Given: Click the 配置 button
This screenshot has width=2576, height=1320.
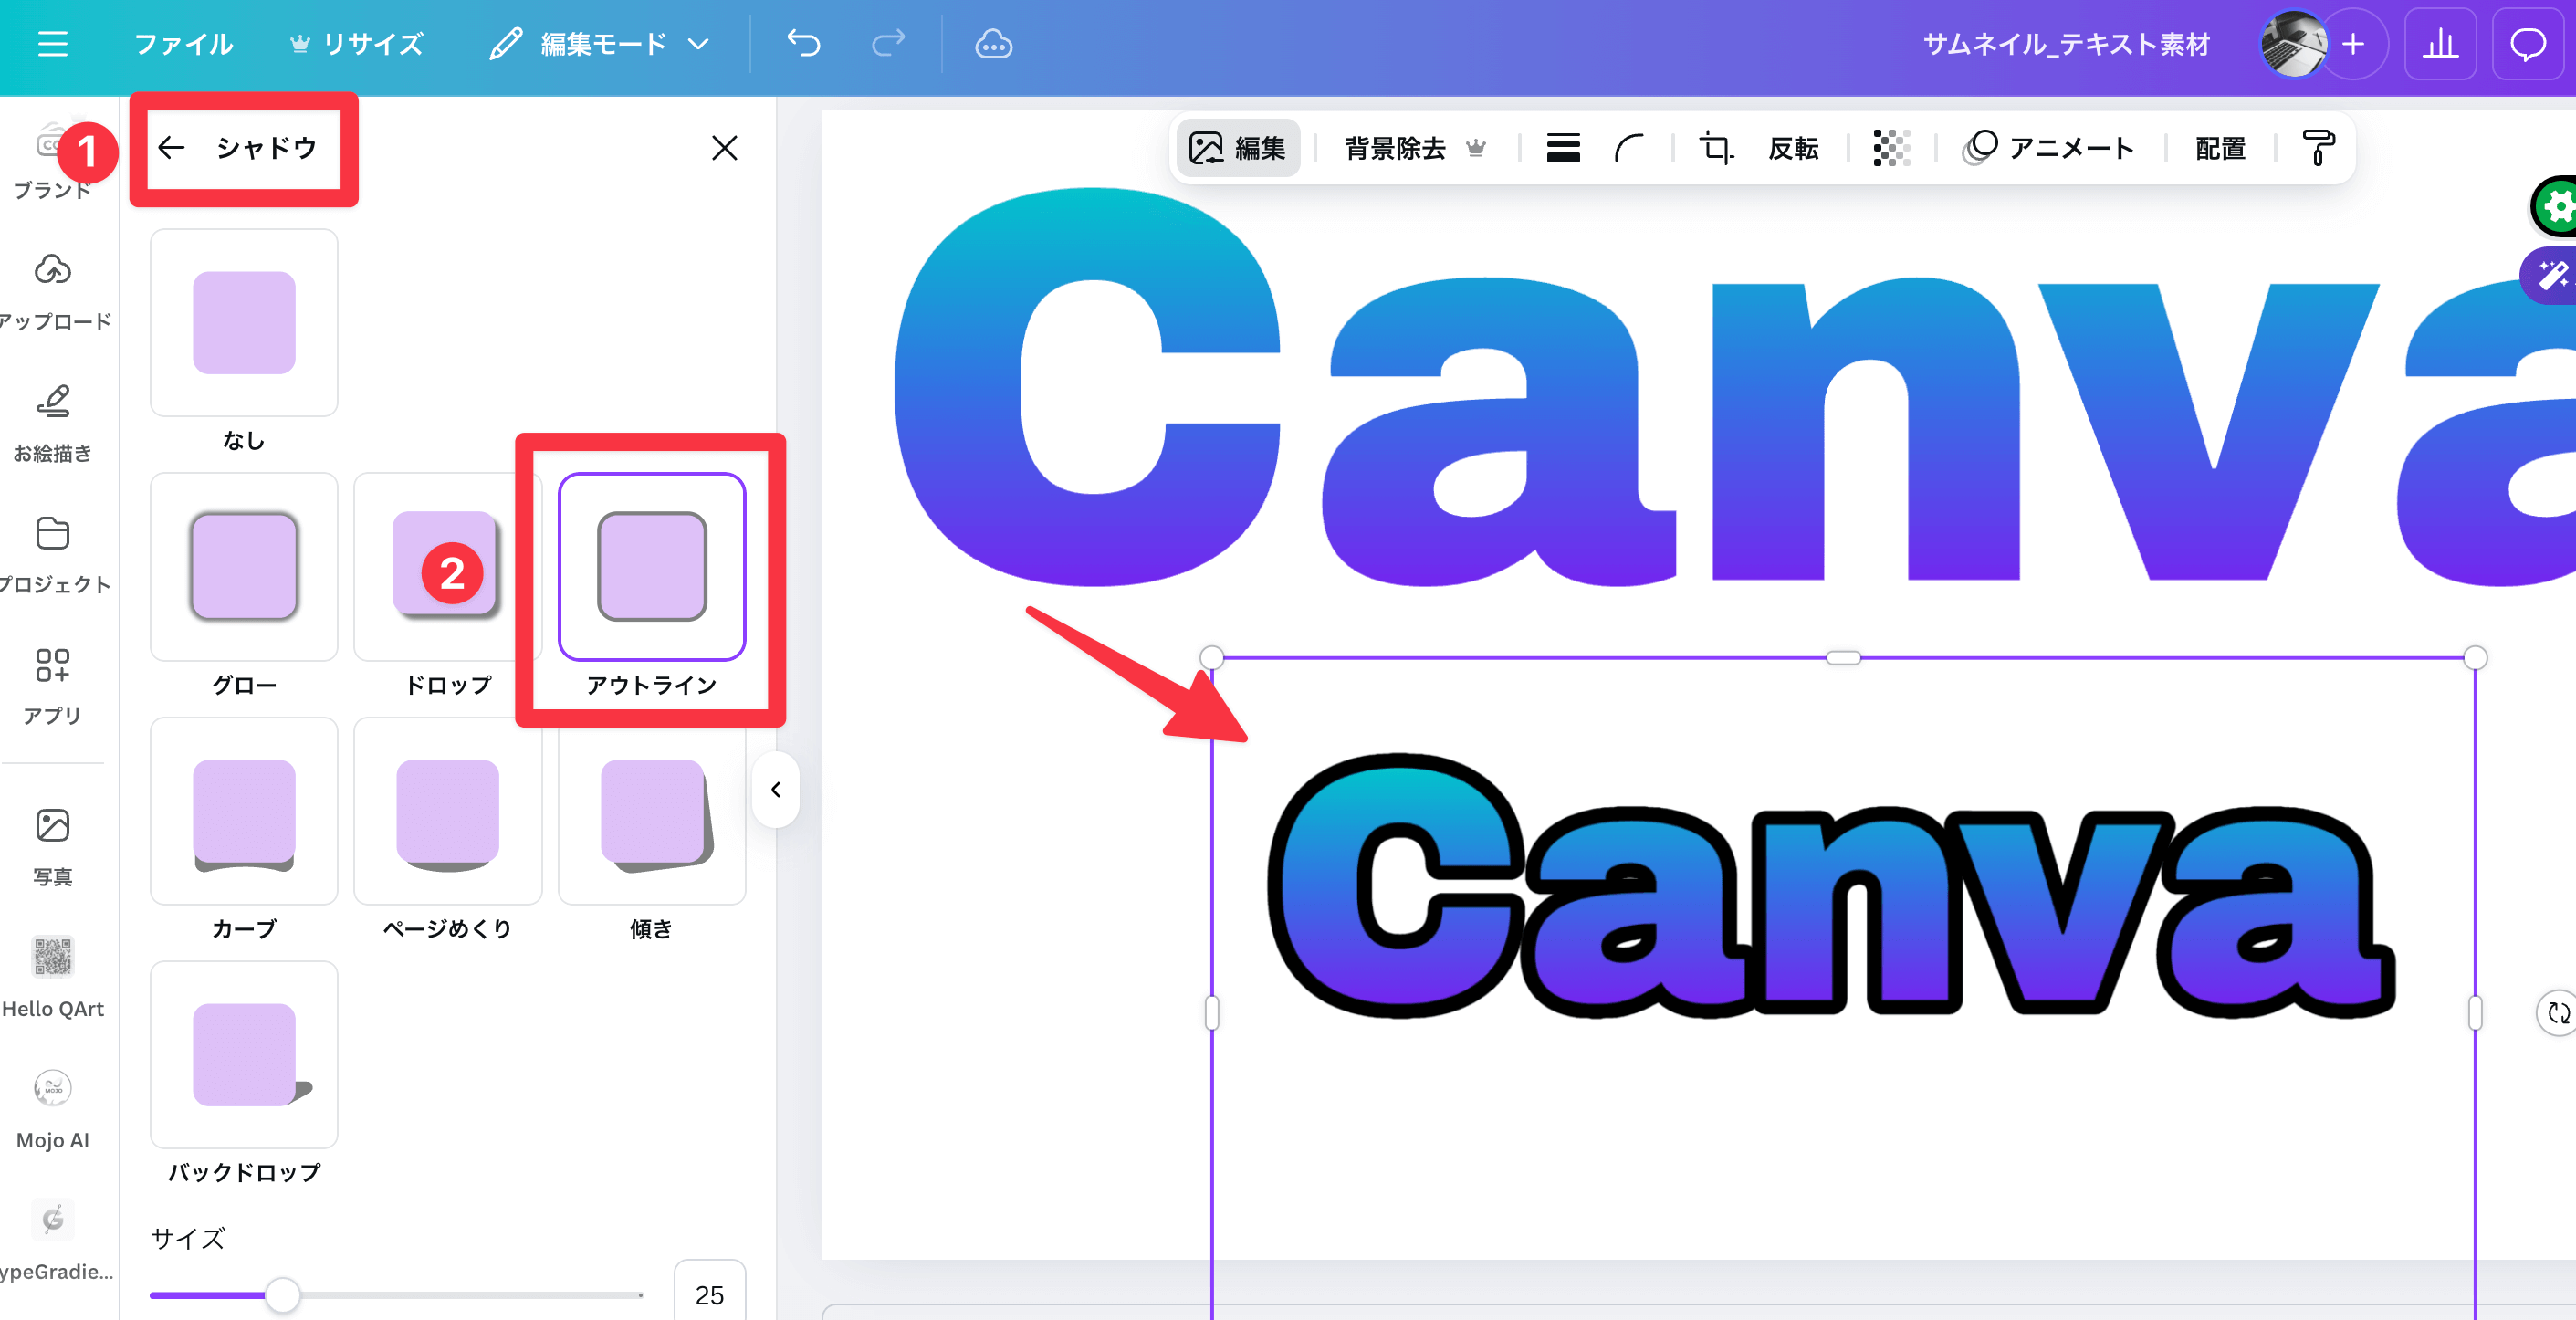Looking at the screenshot, I should point(2220,148).
